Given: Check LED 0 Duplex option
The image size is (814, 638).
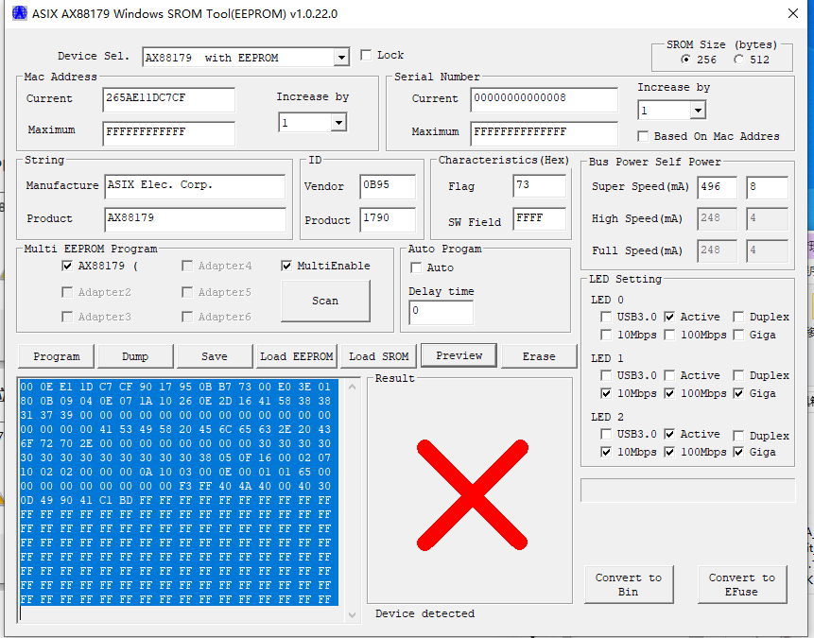Looking at the screenshot, I should [738, 317].
